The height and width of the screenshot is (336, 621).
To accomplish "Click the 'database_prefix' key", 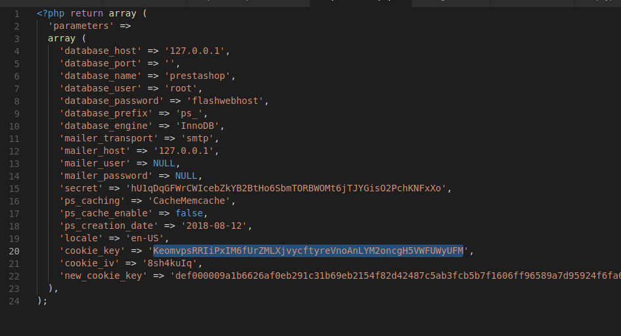I will click(106, 113).
